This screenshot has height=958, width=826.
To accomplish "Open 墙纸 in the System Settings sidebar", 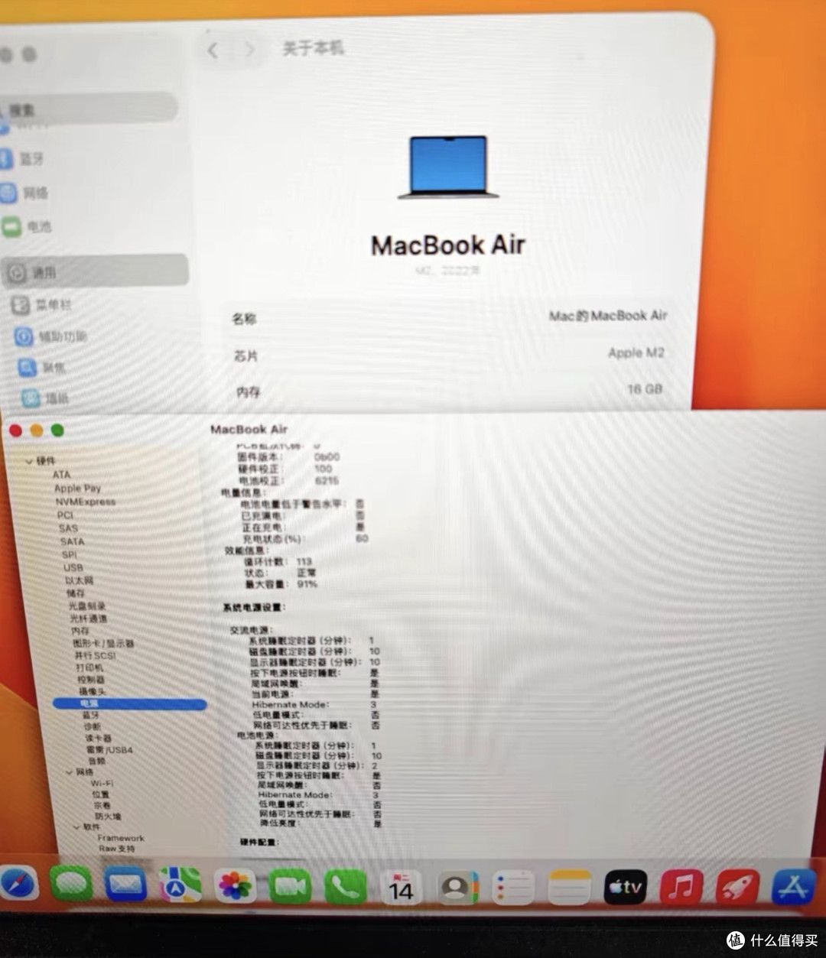I will [x=46, y=398].
